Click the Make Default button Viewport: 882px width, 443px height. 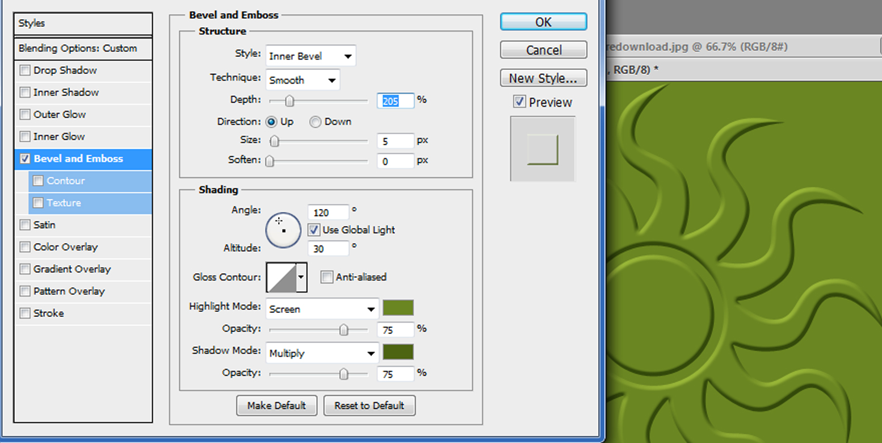click(276, 406)
